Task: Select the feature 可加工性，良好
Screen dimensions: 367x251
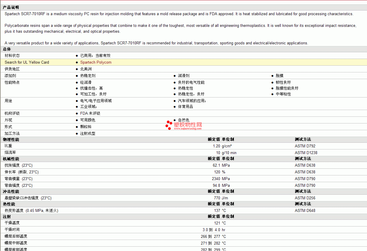Action: coord(93,94)
